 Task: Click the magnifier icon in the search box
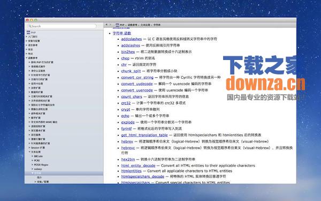(30, 26)
